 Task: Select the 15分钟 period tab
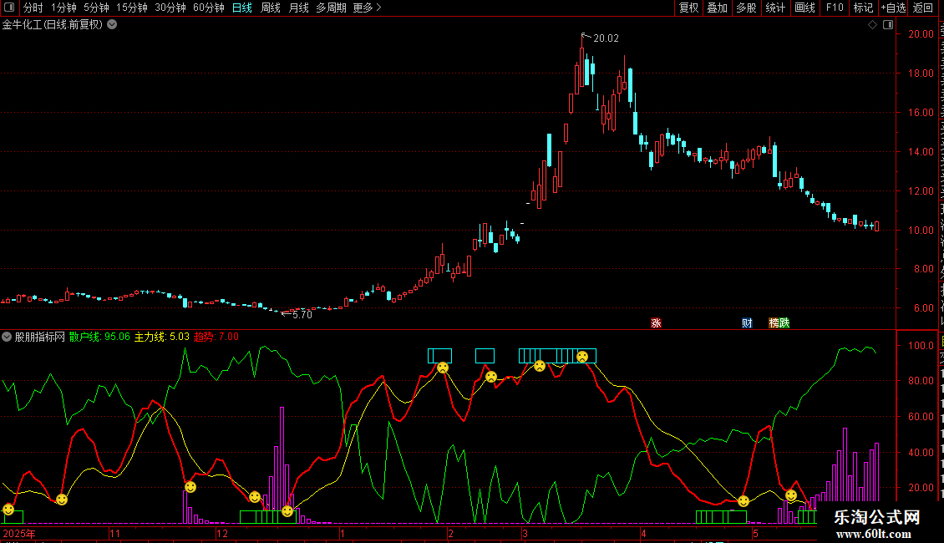[132, 8]
